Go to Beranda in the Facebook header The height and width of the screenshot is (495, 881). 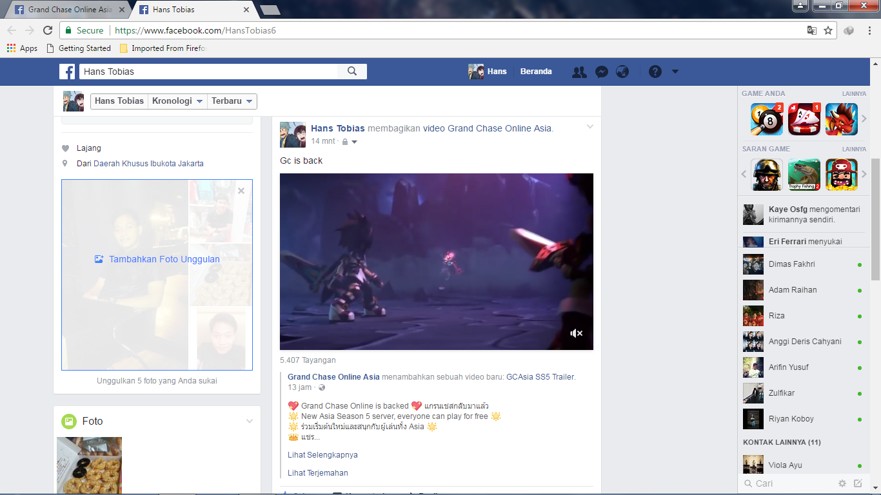[536, 72]
